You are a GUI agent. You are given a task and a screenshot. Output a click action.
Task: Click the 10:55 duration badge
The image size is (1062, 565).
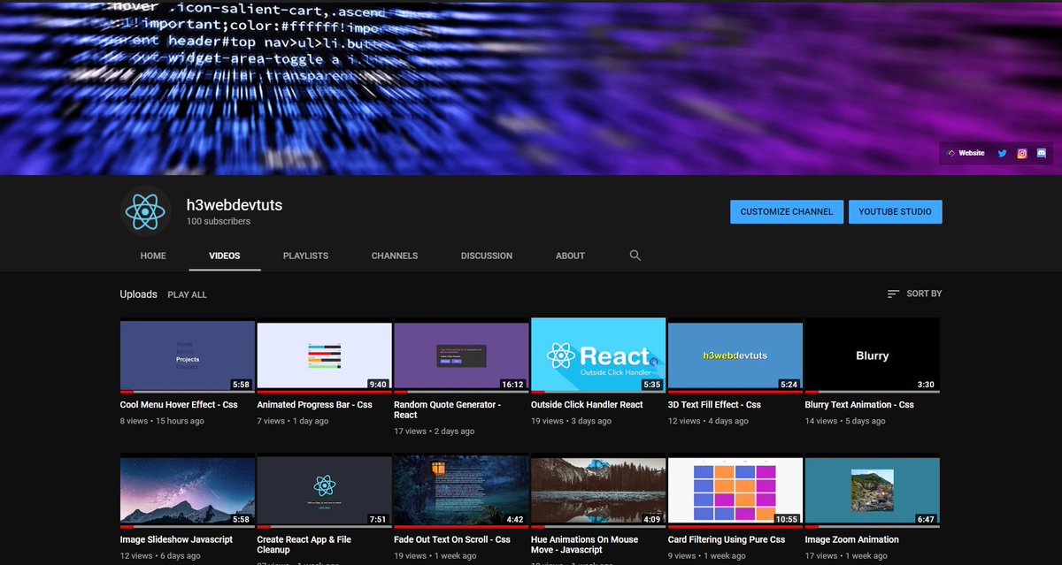[787, 520]
